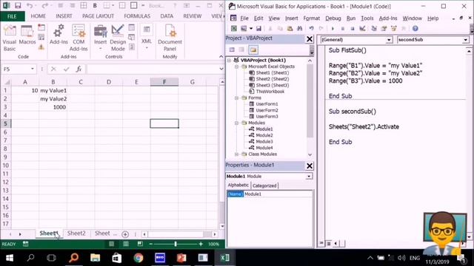The image size is (474, 266).
Task: Switch to the PAGE LAYOUT tab
Action: [x=98, y=16]
